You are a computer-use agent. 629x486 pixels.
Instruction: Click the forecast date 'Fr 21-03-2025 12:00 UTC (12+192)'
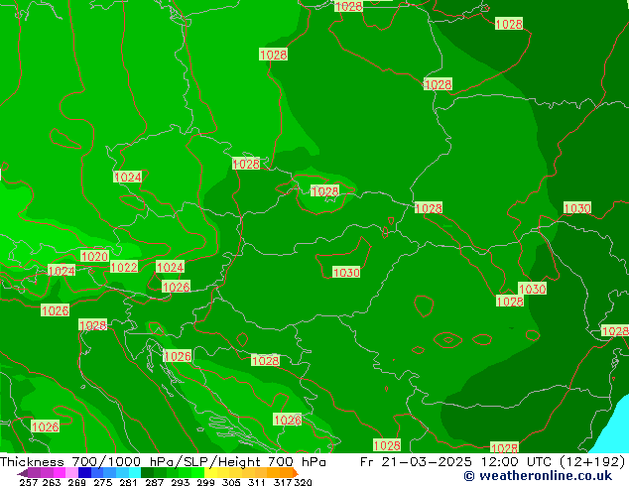coord(493,461)
